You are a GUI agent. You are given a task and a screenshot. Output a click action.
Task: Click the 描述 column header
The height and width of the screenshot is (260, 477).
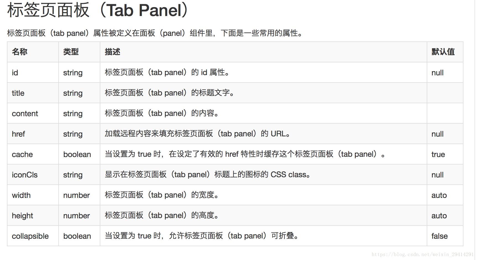point(112,52)
